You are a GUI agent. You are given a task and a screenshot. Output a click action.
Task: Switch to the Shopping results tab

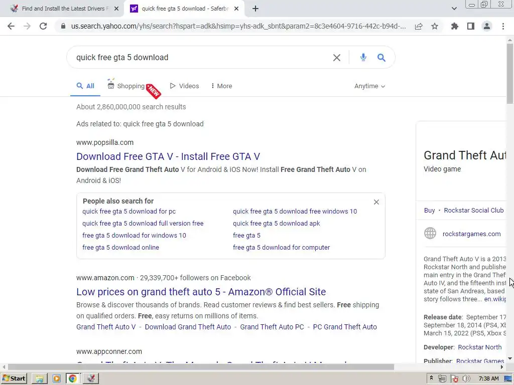point(126,86)
